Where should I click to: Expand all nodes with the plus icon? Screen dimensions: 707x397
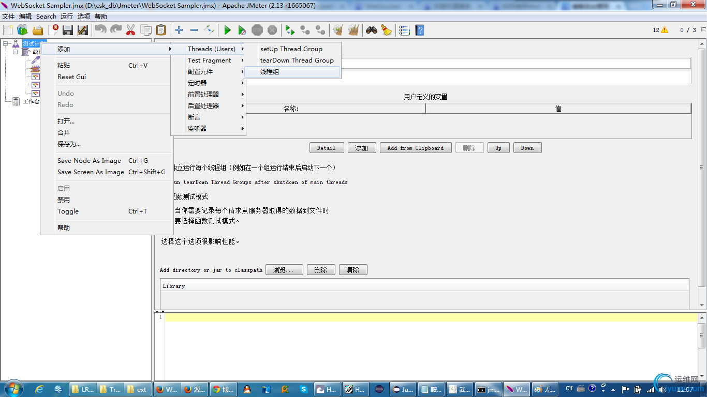pos(179,30)
